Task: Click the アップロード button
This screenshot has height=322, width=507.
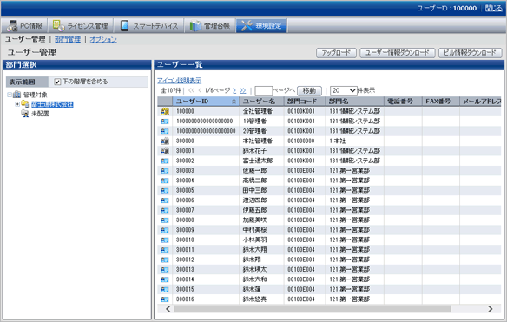Action: 336,53
